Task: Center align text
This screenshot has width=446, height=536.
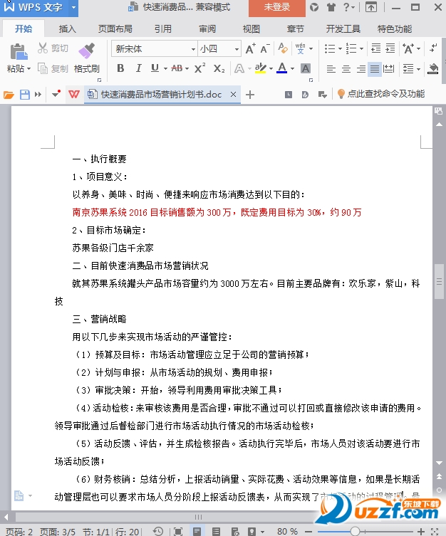Action: point(346,69)
